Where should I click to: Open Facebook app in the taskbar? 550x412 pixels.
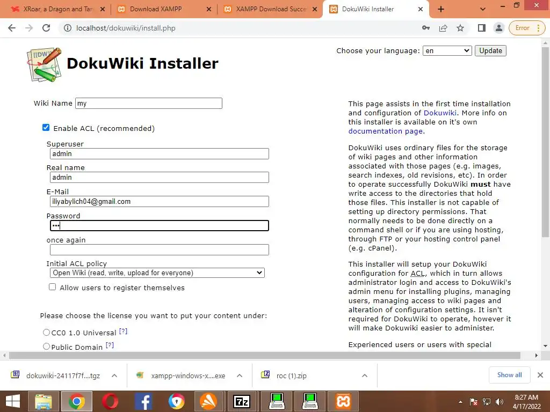(143, 401)
